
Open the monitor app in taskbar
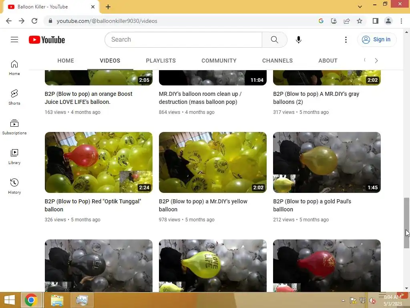82,300
